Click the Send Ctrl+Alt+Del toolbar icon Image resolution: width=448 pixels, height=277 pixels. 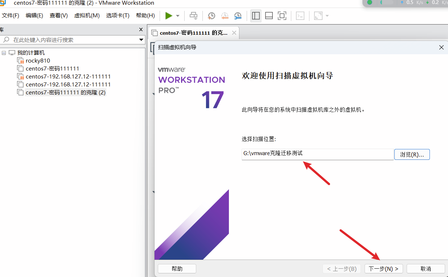pyautogui.click(x=194, y=16)
